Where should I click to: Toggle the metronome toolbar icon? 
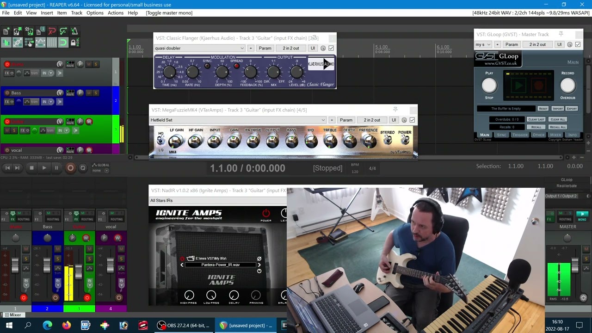74,31
